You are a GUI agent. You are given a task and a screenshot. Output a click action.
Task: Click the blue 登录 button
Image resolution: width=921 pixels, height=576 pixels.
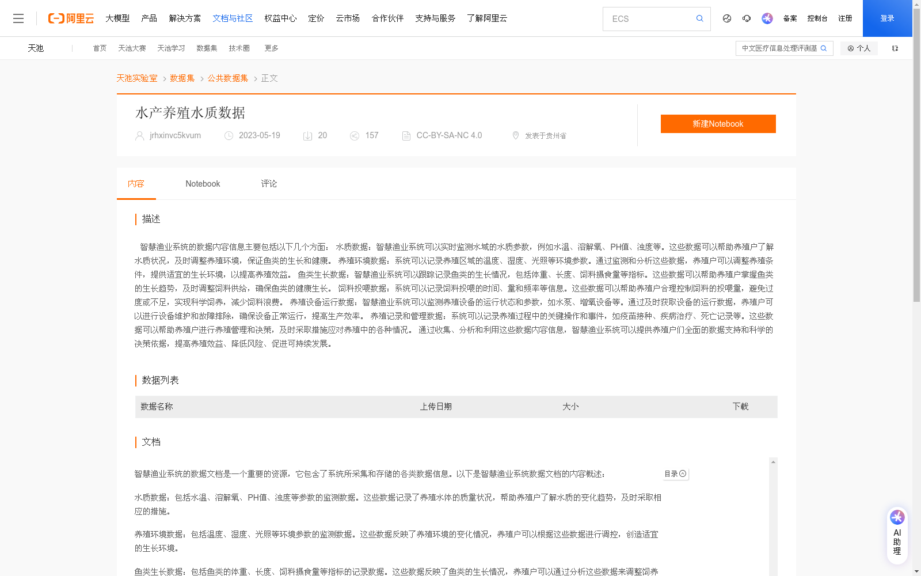[x=887, y=18]
